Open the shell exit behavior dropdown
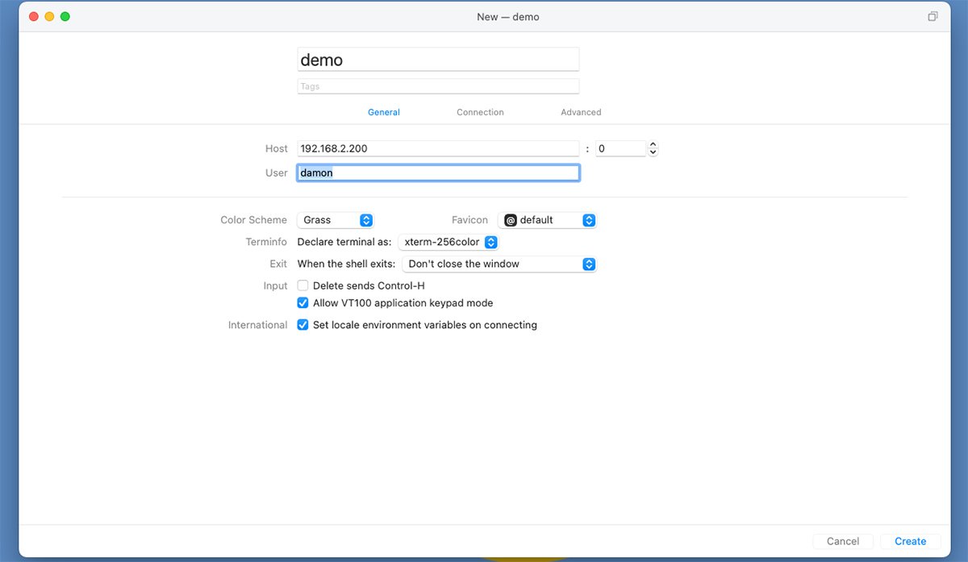Screen dimensions: 968x562 [x=499, y=264]
